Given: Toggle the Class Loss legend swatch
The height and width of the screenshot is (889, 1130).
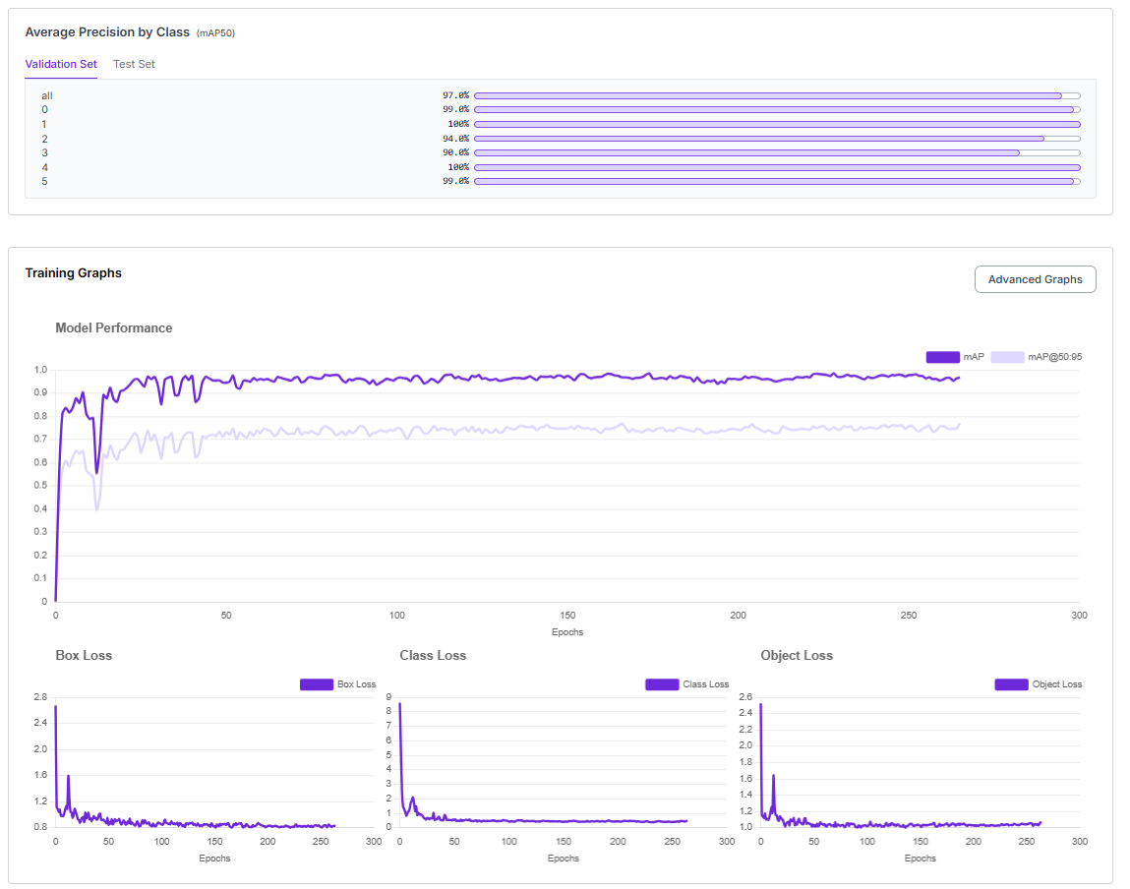Looking at the screenshot, I should tap(662, 684).
